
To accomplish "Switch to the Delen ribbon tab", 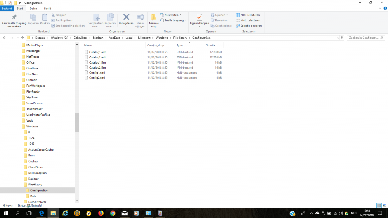I will click(33, 9).
